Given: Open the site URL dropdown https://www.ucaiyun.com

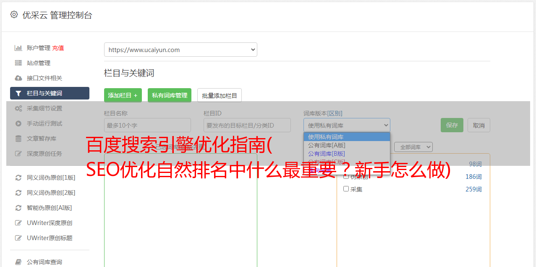Looking at the screenshot, I should pyautogui.click(x=180, y=50).
